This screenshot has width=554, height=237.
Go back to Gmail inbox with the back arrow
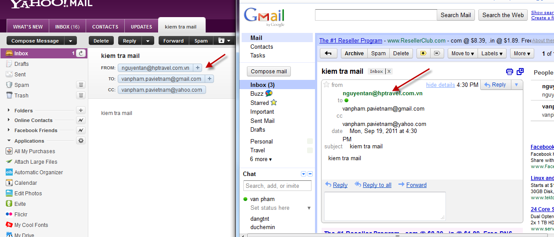pos(328,54)
